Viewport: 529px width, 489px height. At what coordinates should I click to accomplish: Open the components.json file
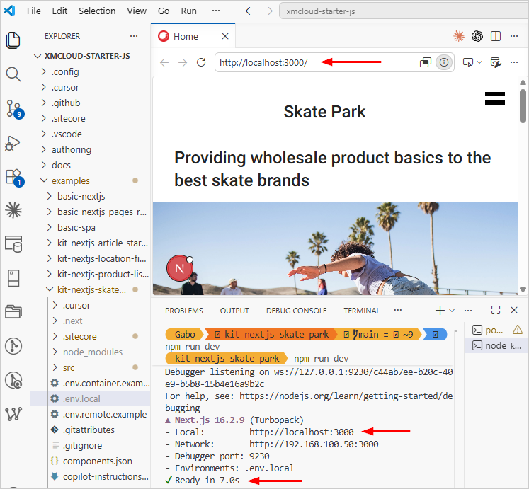pos(90,461)
